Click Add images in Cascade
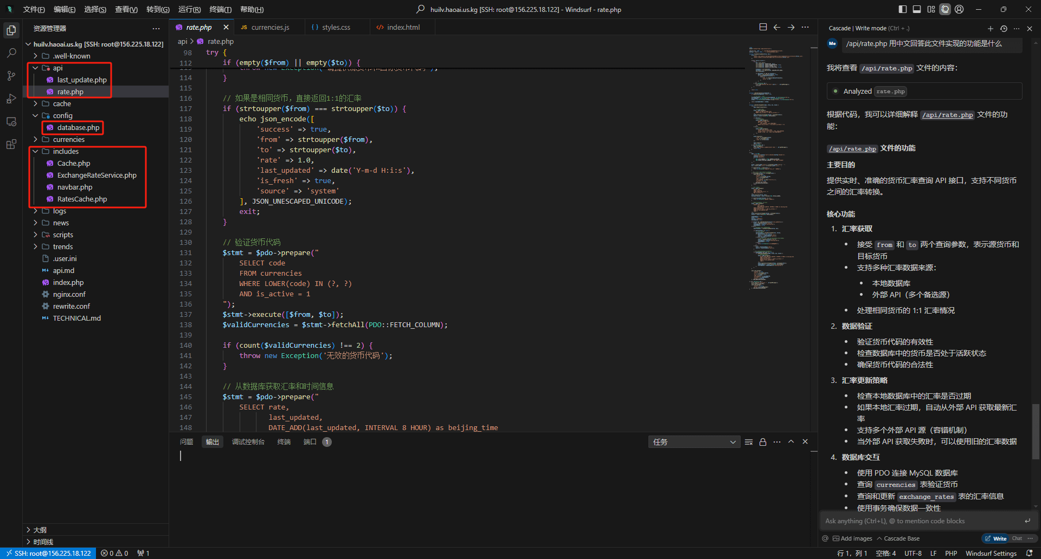The width and height of the screenshot is (1041, 559). [852, 538]
